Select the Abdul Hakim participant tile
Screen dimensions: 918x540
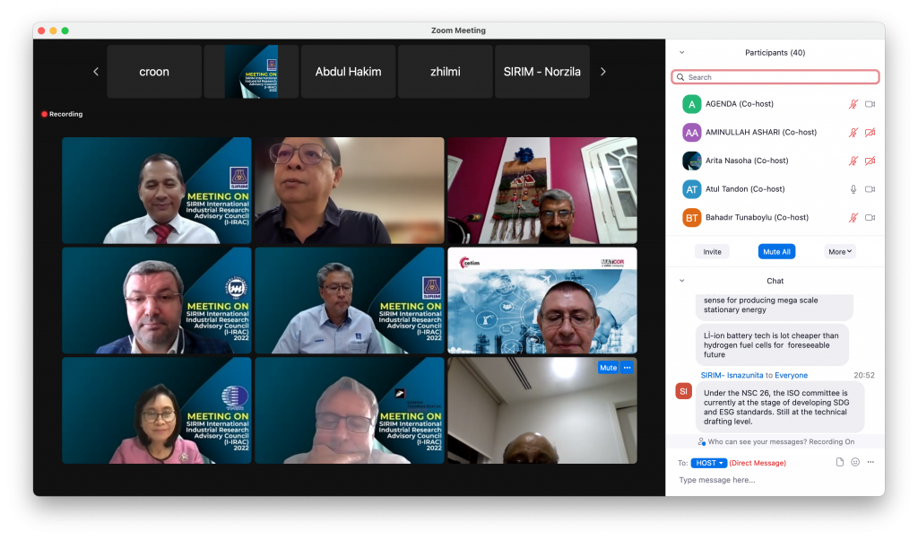tap(349, 72)
